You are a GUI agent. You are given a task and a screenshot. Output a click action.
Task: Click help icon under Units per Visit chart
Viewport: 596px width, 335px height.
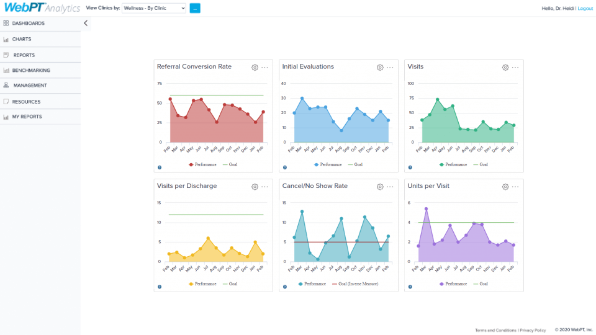click(410, 287)
